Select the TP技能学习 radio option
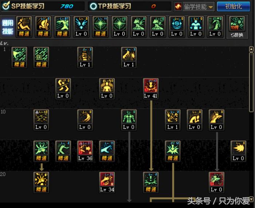This screenshot has height=208, width=255. [93, 6]
